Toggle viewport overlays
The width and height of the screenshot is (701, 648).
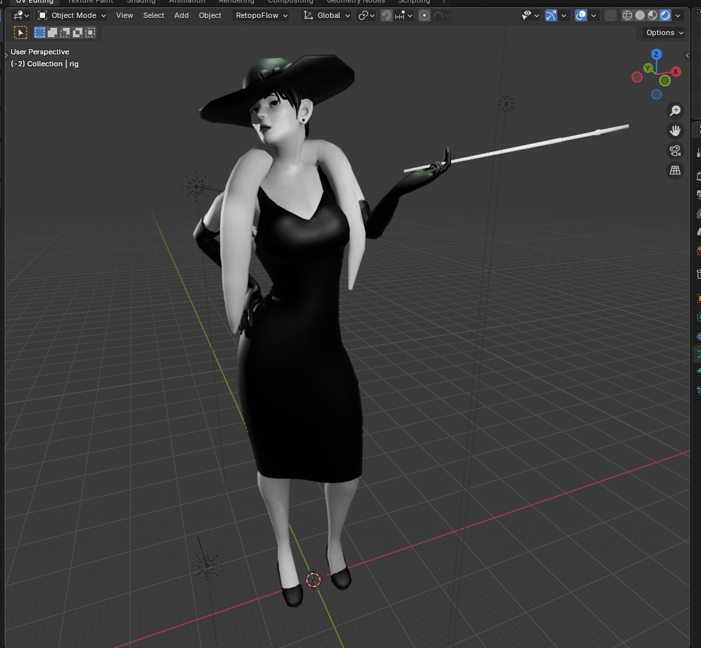pos(581,16)
